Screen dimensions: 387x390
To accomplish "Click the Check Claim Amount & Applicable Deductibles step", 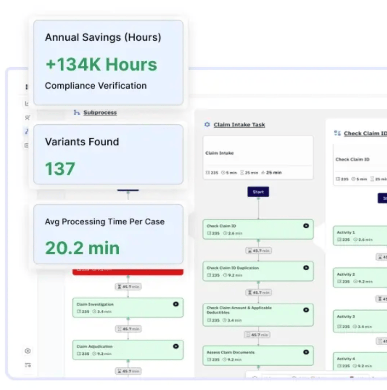I will pyautogui.click(x=258, y=315).
